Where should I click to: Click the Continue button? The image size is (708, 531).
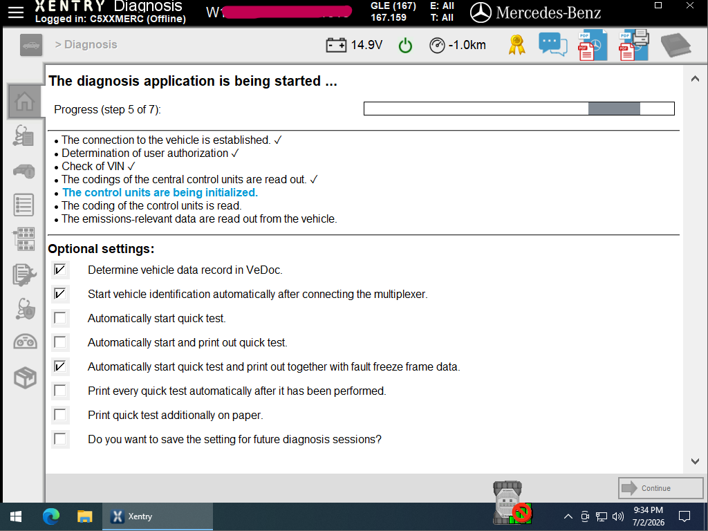[x=660, y=488]
